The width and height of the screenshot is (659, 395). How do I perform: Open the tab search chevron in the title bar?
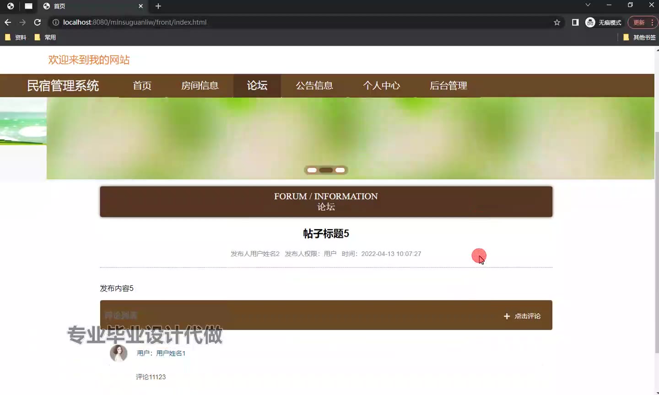click(x=588, y=5)
